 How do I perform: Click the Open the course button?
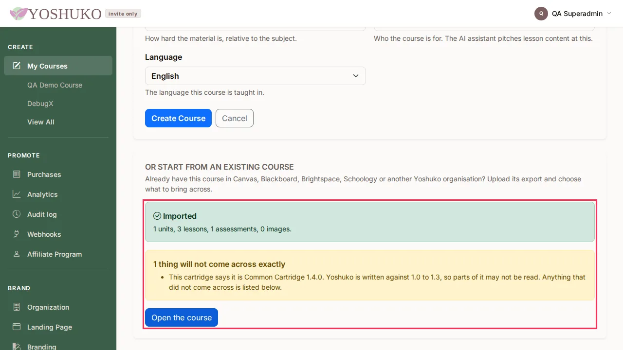(182, 317)
